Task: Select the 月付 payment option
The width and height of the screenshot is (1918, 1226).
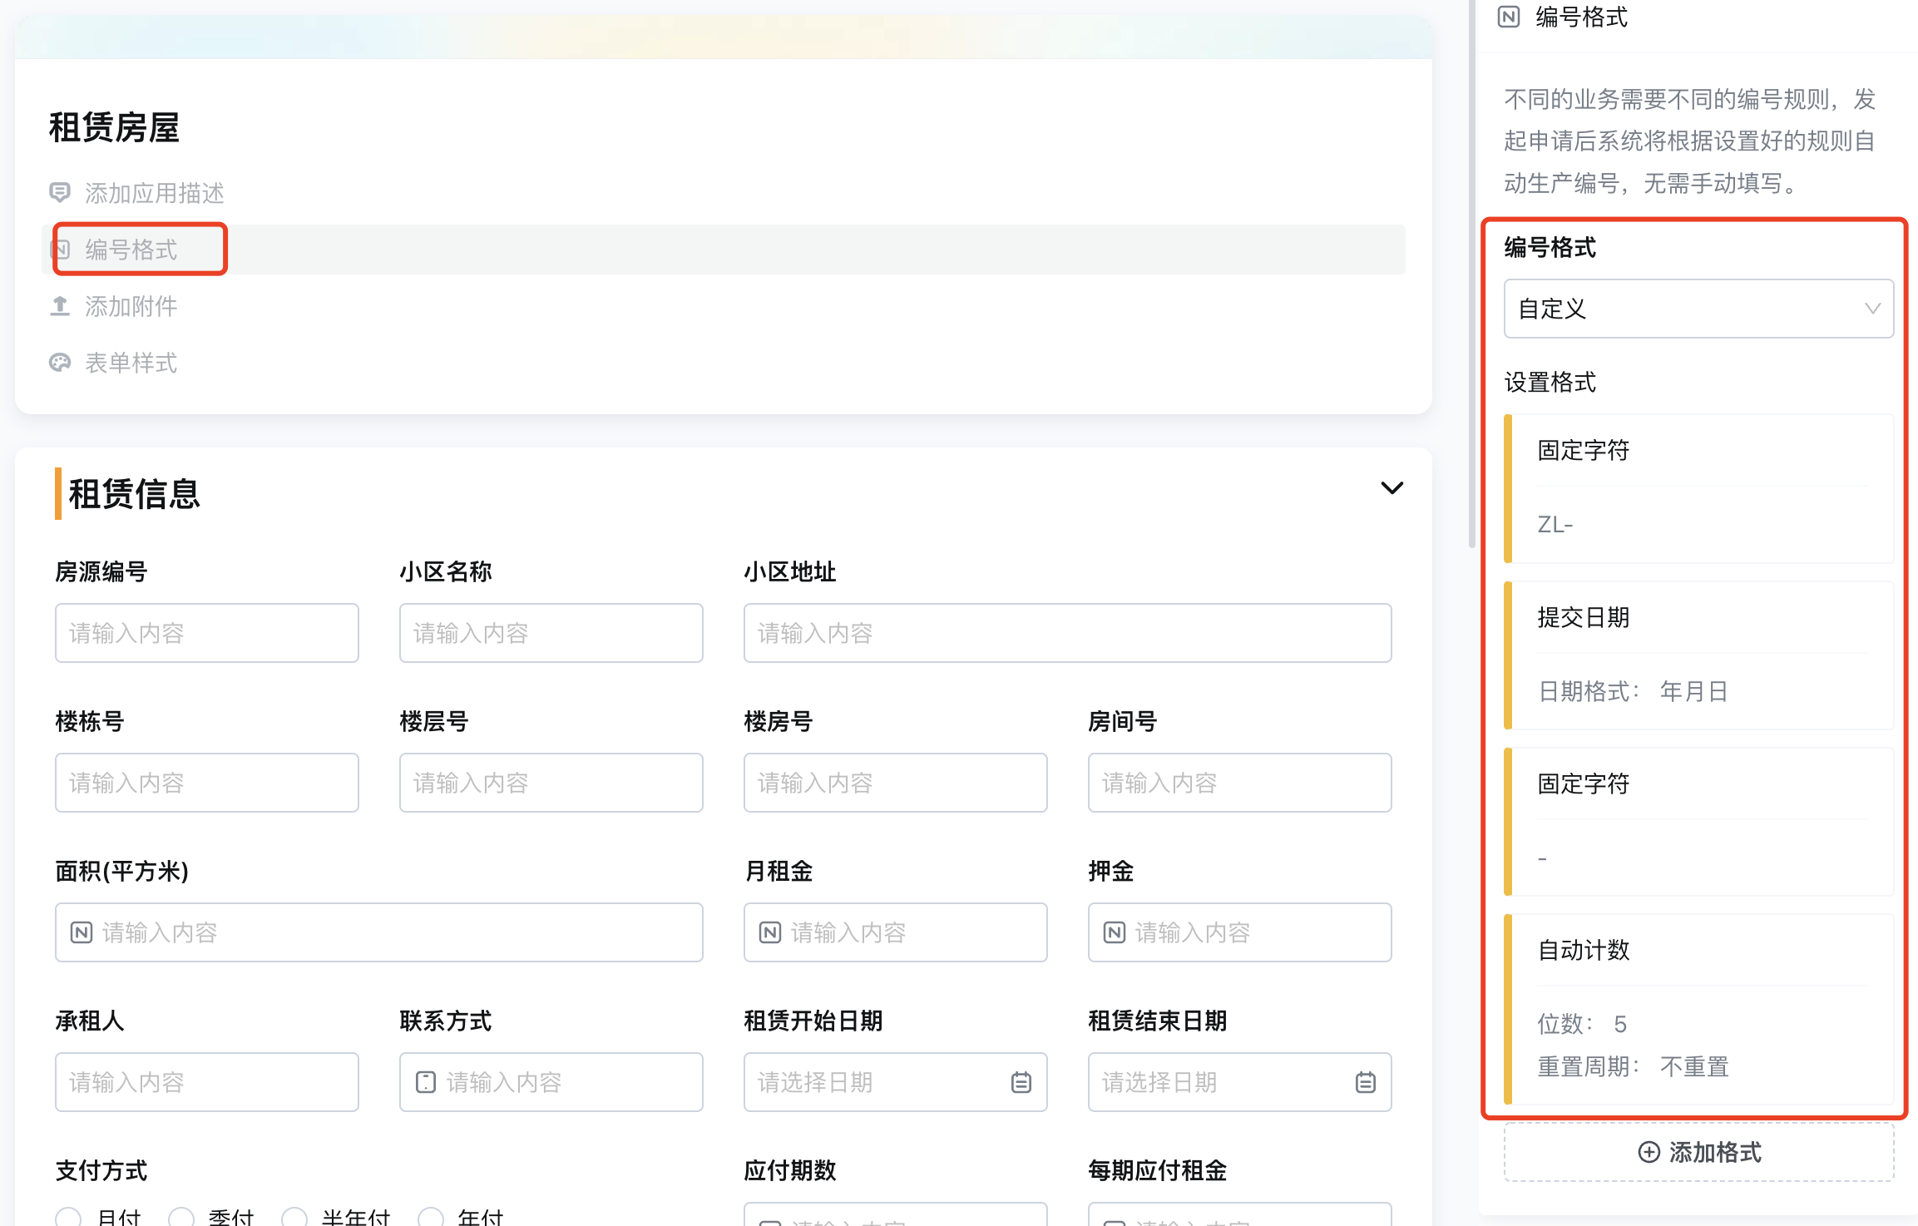Action: click(x=68, y=1218)
